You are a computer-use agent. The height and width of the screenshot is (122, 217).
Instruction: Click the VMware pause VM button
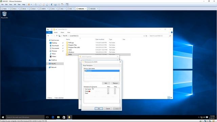point(29,4)
